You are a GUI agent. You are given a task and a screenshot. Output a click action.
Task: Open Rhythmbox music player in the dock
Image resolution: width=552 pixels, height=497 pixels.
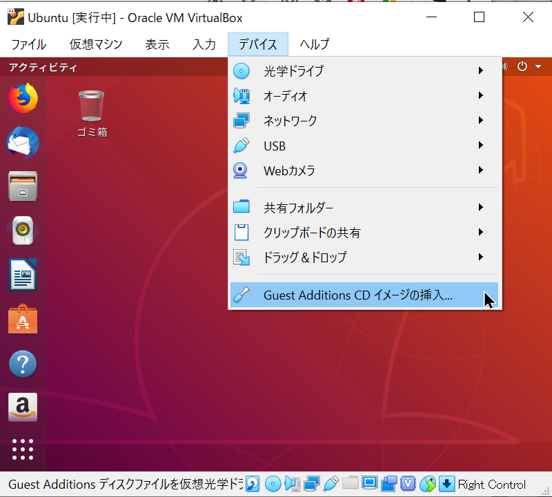tap(23, 231)
